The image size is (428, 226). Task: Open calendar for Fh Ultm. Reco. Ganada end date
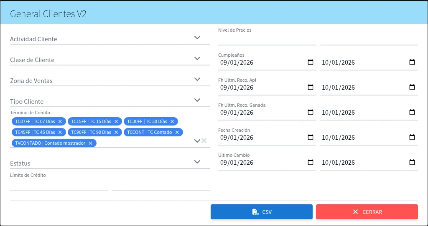(x=412, y=112)
